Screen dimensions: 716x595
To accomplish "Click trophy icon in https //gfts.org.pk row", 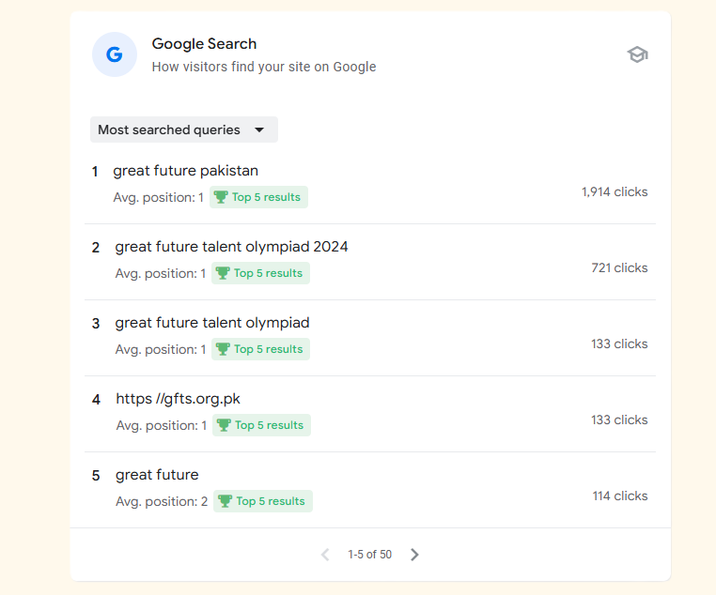I will click(x=224, y=425).
